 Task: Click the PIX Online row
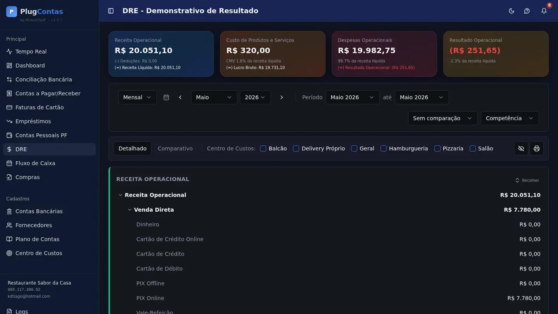(329, 298)
